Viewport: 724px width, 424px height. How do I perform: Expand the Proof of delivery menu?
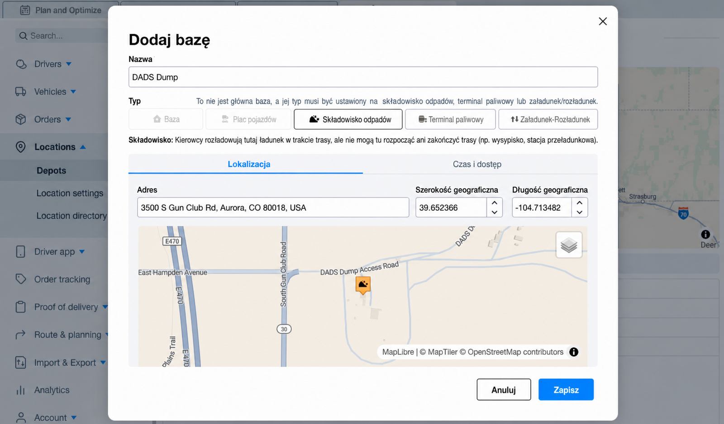coord(105,307)
